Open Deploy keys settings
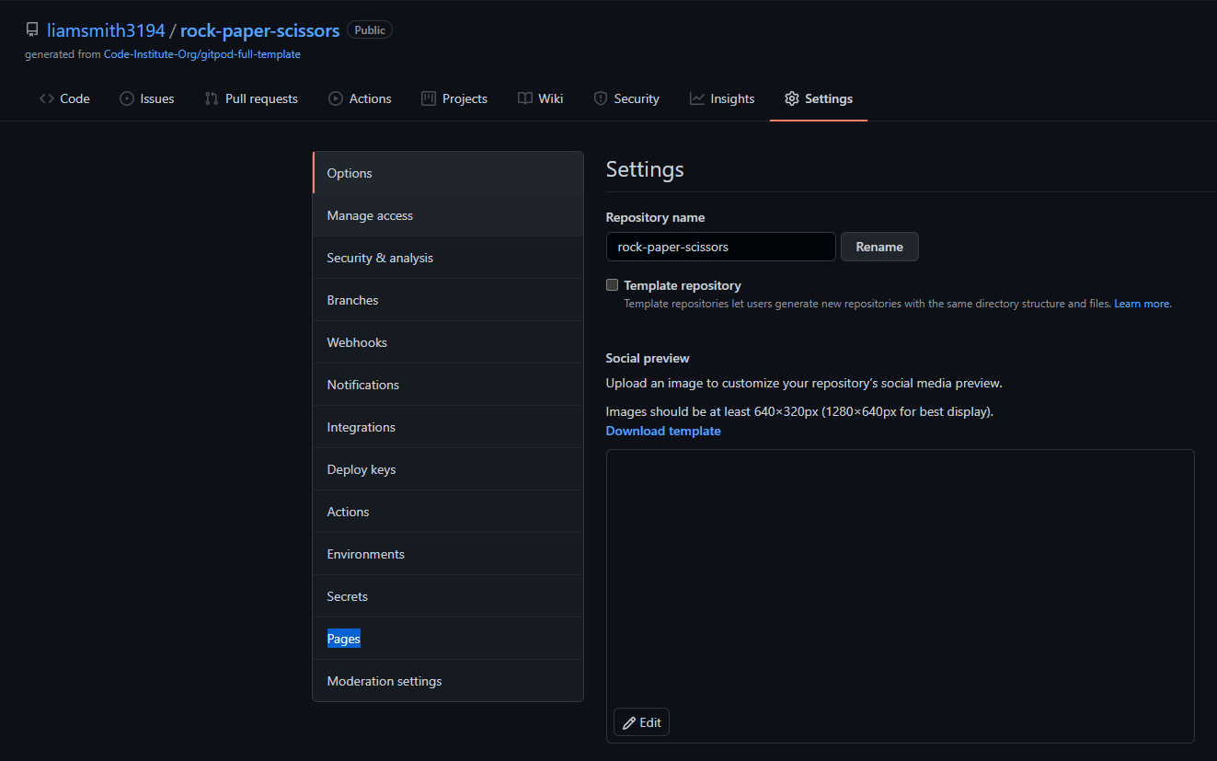The height and width of the screenshot is (761, 1217). [x=448, y=469]
